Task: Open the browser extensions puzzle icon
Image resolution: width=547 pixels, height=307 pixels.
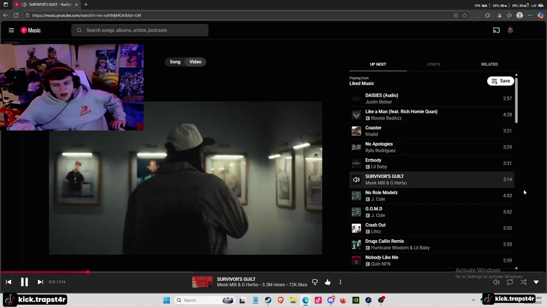Action: click(x=488, y=15)
